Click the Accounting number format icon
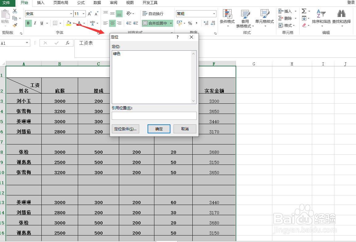The image size is (356, 242). pyautogui.click(x=179, y=23)
